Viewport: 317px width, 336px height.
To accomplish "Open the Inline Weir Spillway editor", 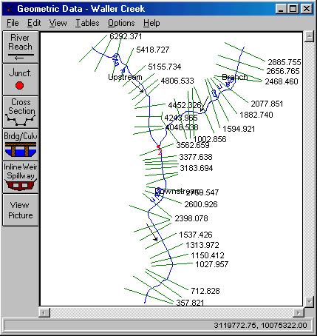I will click(21, 177).
